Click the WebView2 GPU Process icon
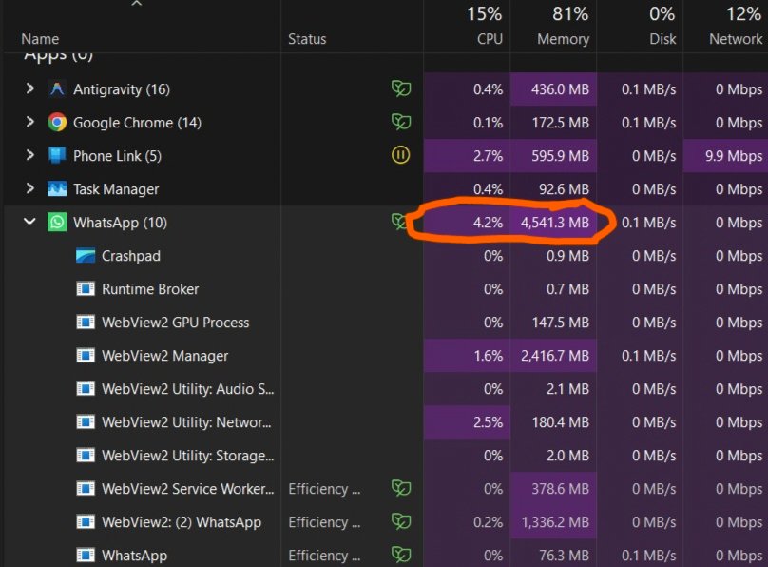This screenshot has height=567, width=768. 86,323
